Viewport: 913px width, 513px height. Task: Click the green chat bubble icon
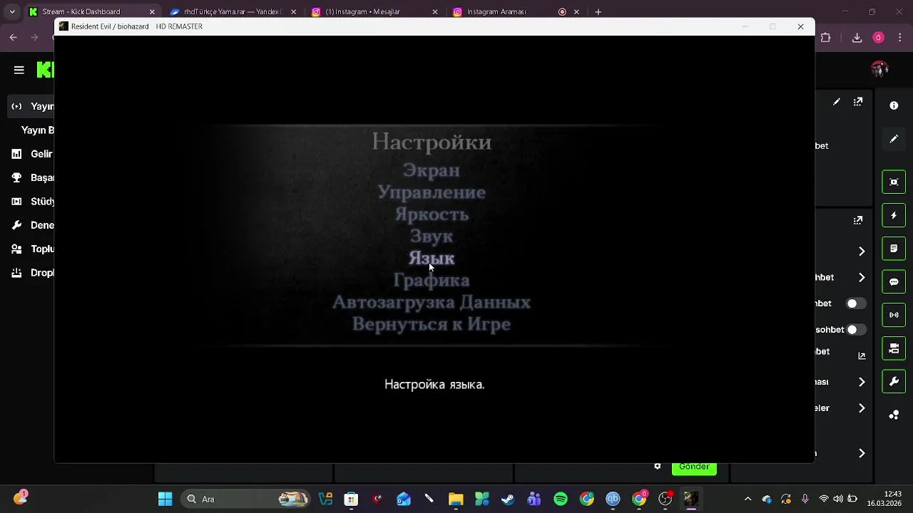coord(894,282)
